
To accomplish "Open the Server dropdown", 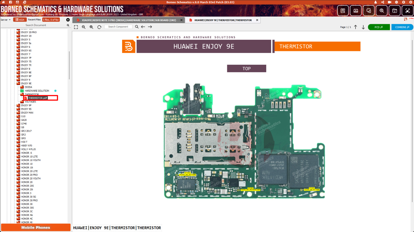I will coord(6,20).
